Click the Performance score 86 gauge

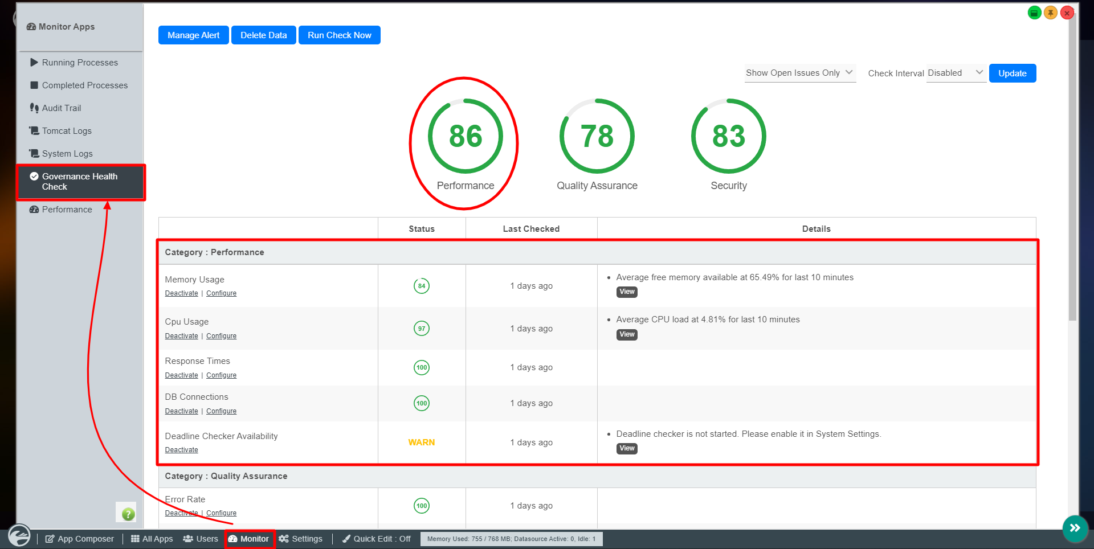coord(465,136)
